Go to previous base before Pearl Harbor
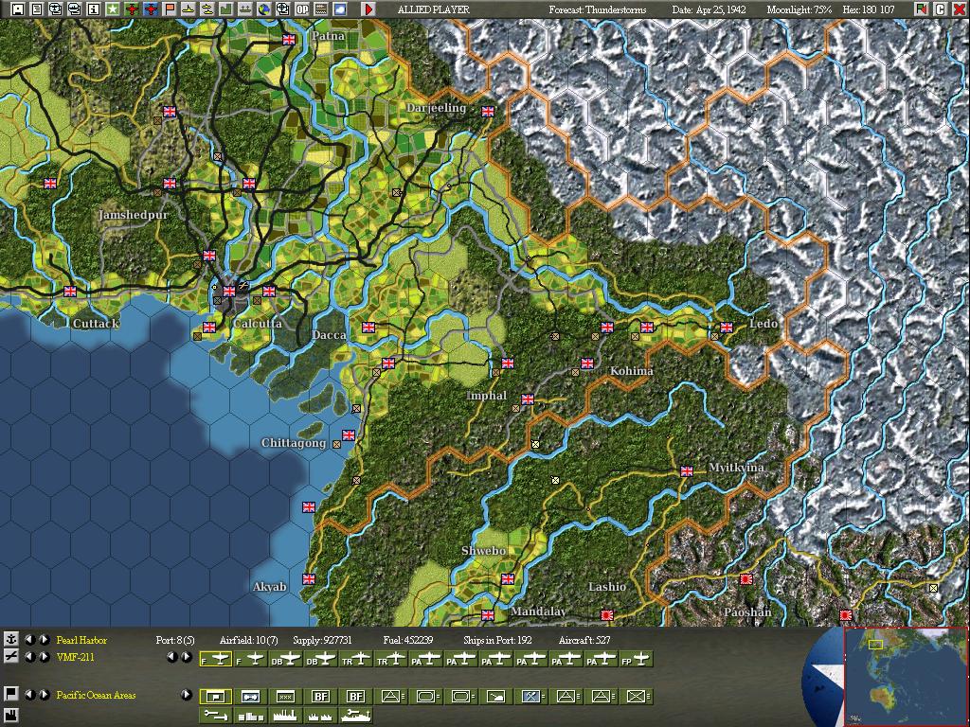The image size is (970, 727). [29, 639]
